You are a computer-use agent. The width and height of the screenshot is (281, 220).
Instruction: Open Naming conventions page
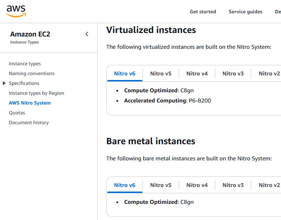(x=32, y=74)
